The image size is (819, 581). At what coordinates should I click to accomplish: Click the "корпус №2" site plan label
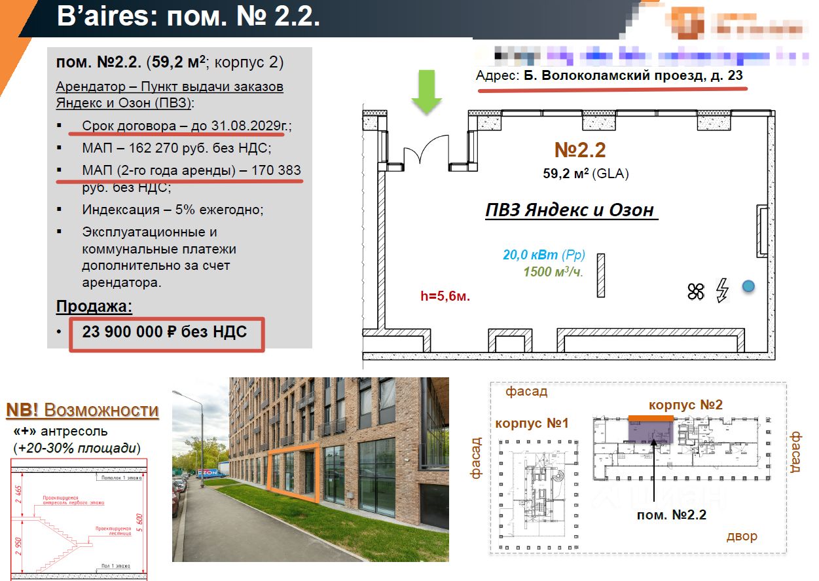coord(685,405)
